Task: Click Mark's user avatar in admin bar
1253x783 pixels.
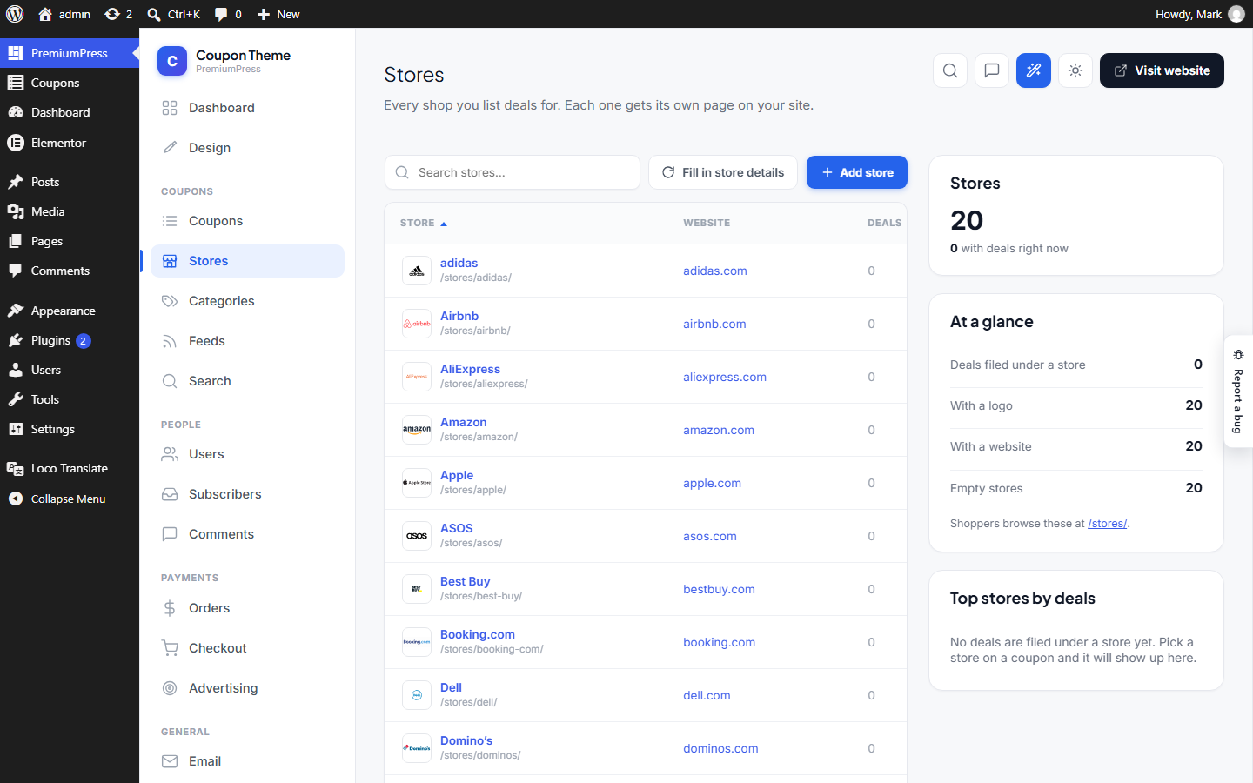Action: [1236, 14]
